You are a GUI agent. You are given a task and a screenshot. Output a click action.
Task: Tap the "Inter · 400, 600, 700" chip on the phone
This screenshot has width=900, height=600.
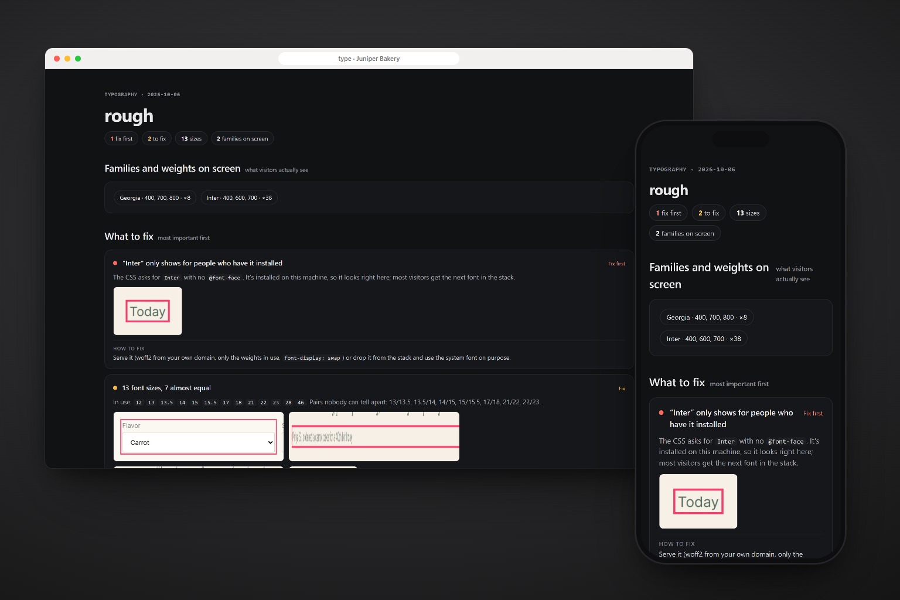(704, 339)
